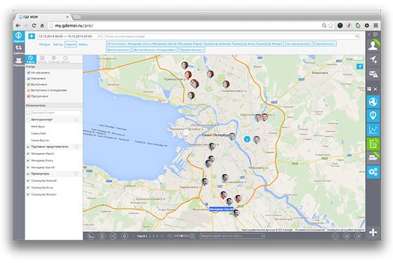Collapse the Торговые представители group
The image size is (393, 263).
(x=76, y=147)
